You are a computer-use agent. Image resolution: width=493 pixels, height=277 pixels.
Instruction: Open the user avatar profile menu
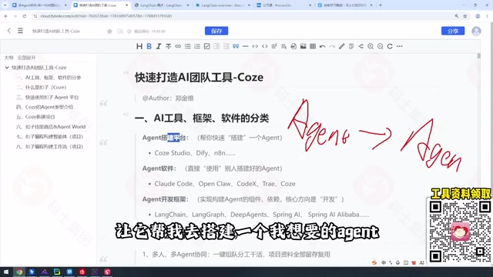click(x=476, y=31)
